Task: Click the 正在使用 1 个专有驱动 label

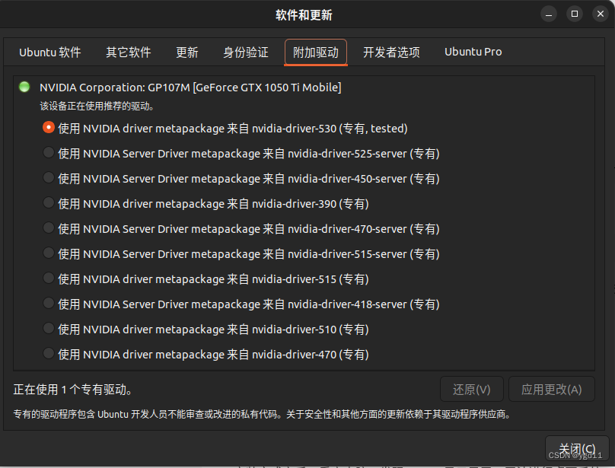Action: [73, 390]
